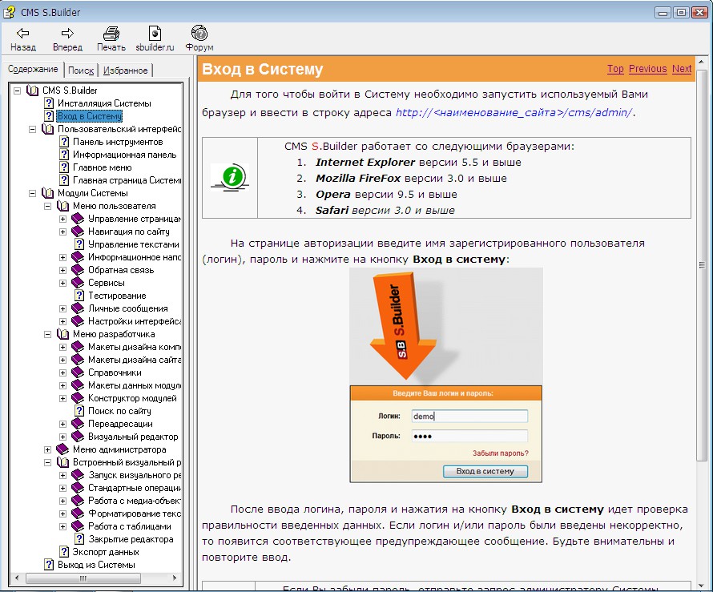Viewport: 713px width, 592px height.
Task: Go to the Next topic link
Action: click(x=682, y=69)
